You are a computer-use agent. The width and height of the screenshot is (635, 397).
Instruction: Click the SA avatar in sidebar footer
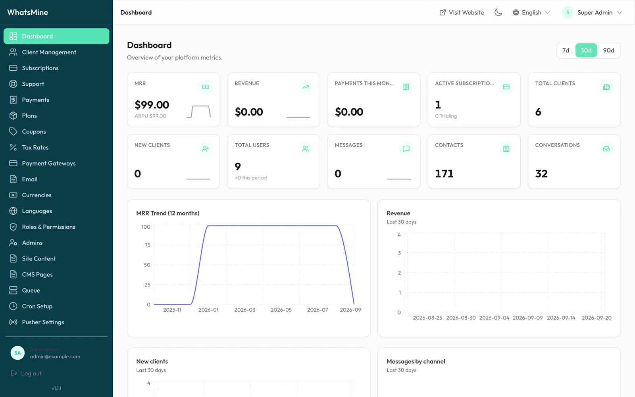(x=17, y=353)
